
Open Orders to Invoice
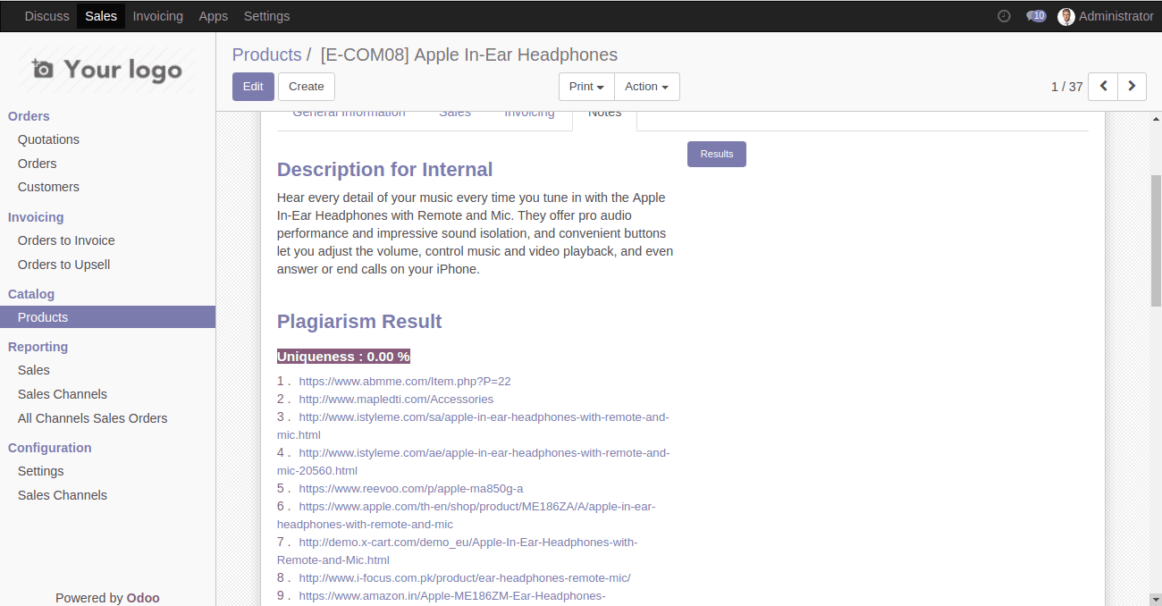(x=66, y=240)
